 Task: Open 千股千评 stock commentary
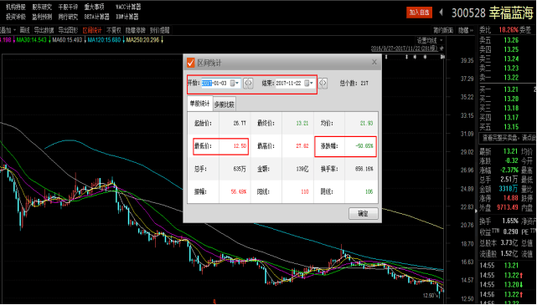tap(68, 7)
